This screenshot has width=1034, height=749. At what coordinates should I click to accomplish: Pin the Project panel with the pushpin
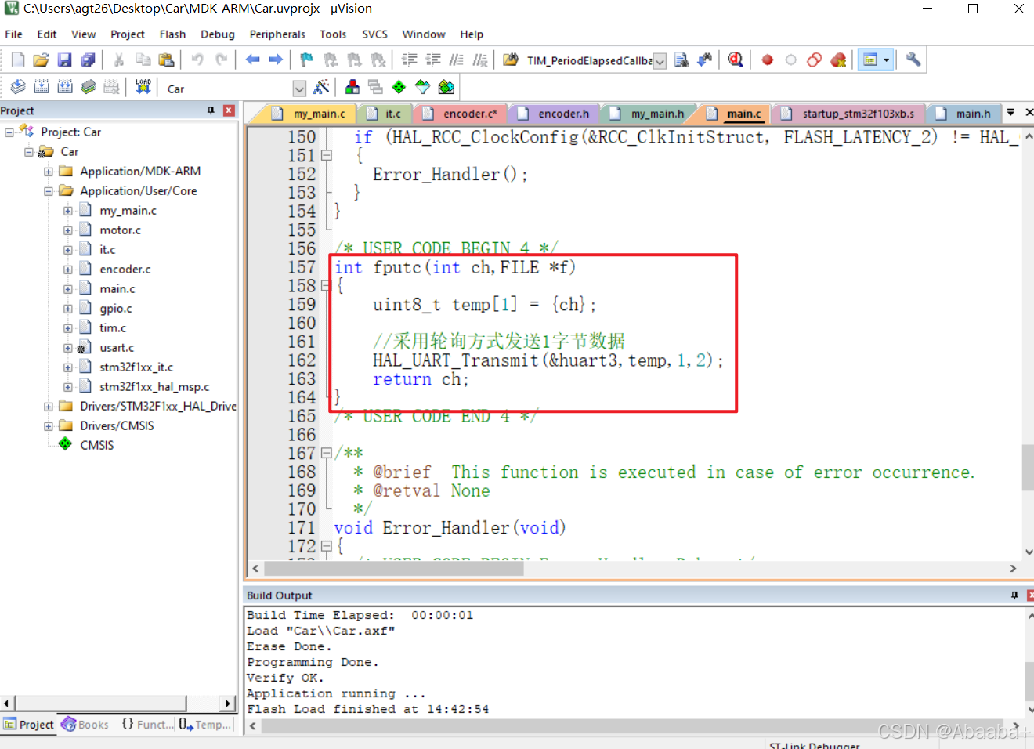tap(211, 110)
